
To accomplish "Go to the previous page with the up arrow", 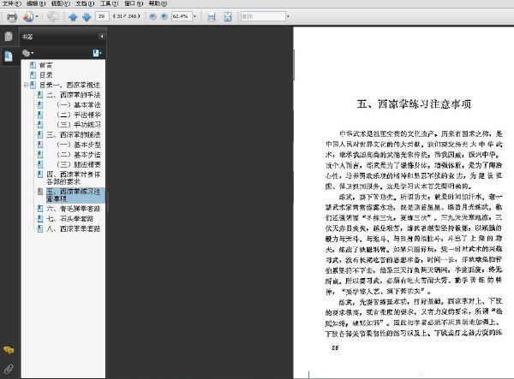I will click(73, 17).
